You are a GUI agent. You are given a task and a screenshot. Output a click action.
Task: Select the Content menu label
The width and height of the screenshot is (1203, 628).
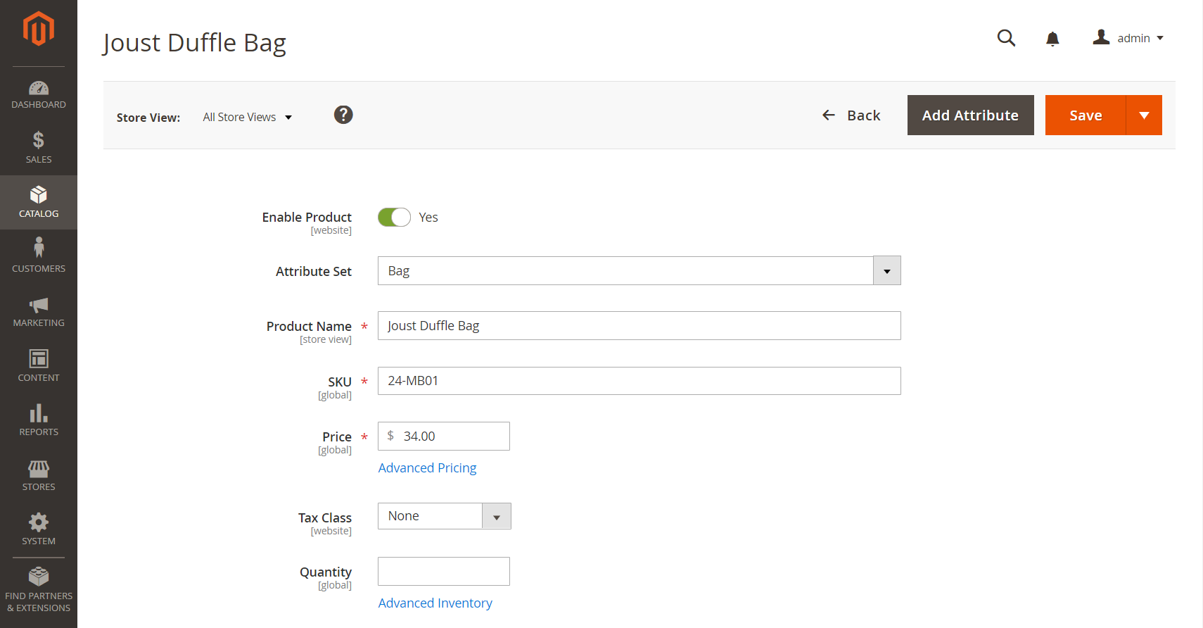tap(39, 377)
